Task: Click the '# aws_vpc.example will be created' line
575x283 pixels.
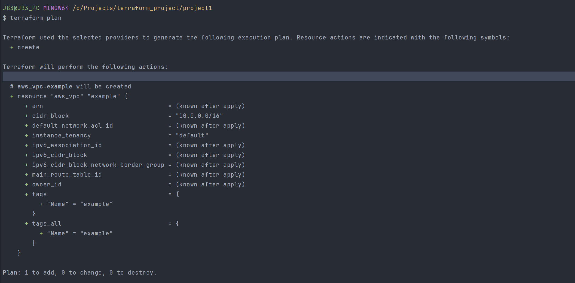Action: pyautogui.click(x=71, y=87)
